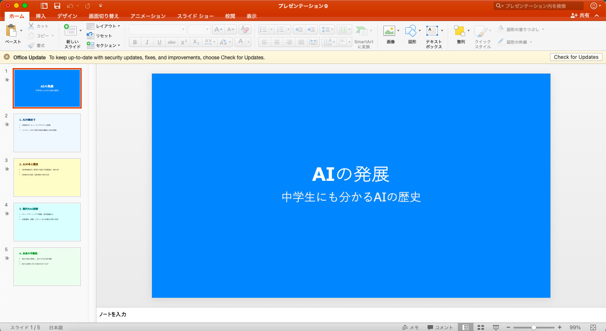
Task: Select slide 3 thumbnail AIの冬と復活
Action: tap(47, 177)
